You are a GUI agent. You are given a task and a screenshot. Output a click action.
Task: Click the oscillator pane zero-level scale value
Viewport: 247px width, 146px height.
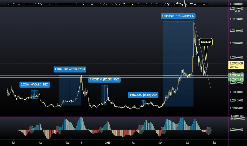click(x=236, y=130)
